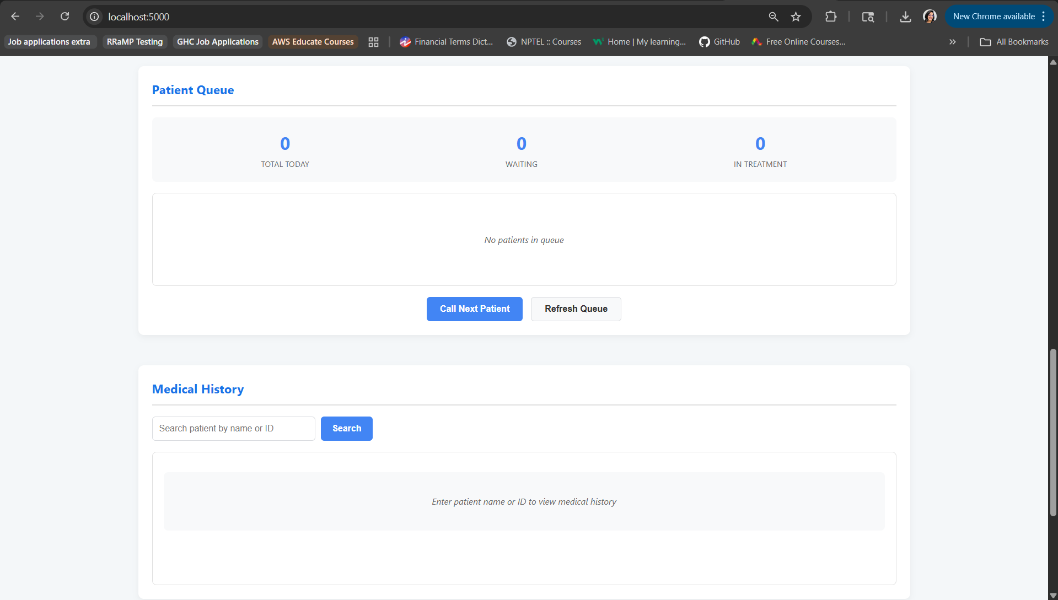Focus the Search patient by name field

(x=234, y=429)
